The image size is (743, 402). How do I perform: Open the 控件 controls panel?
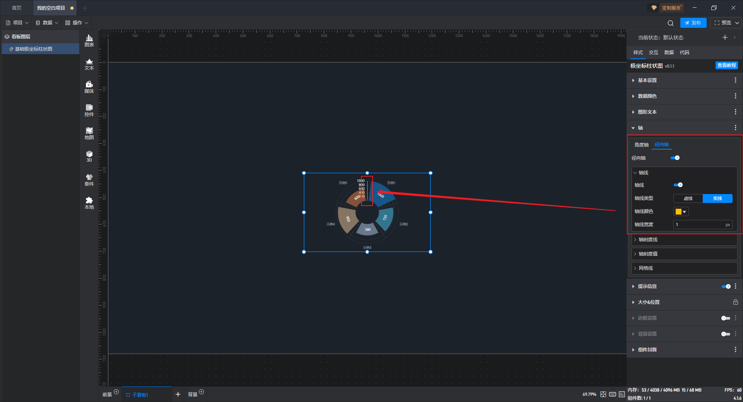point(89,110)
